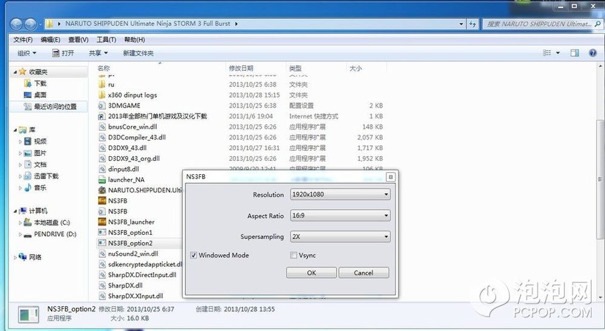605x331 pixels.
Task: Select the nuSound2_win.dll file icon
Action: (102, 254)
